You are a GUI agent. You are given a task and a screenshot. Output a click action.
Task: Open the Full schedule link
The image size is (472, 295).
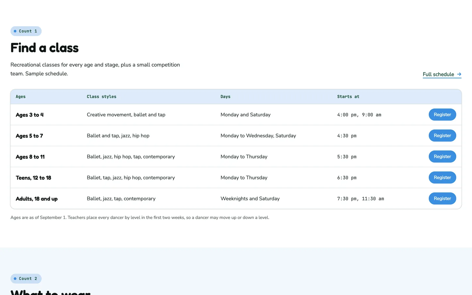click(442, 74)
